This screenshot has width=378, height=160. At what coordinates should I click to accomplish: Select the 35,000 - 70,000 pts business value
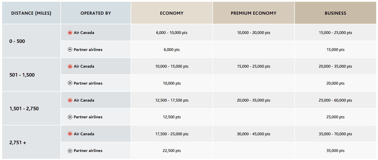[335, 134]
